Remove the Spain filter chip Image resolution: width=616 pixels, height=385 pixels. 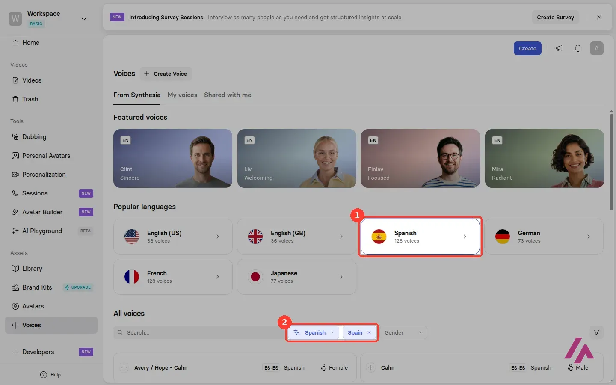pos(369,332)
